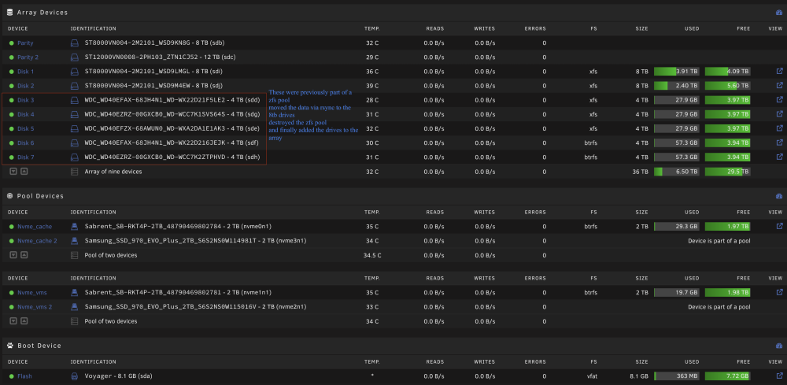Click the Samsung S6S2NS0W114981T SSD icon

(x=74, y=240)
